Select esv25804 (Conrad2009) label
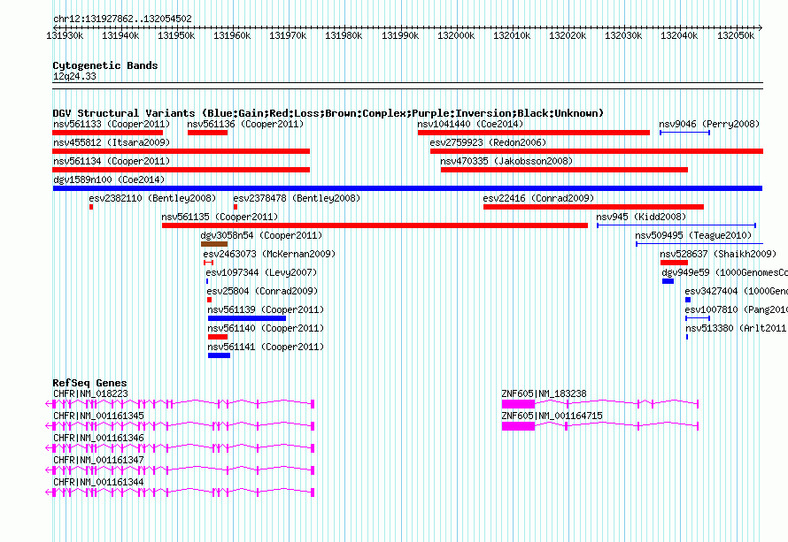This screenshot has height=542, width=788. (262, 291)
